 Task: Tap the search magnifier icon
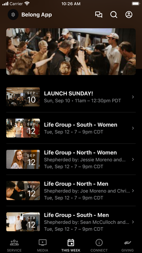(x=114, y=15)
